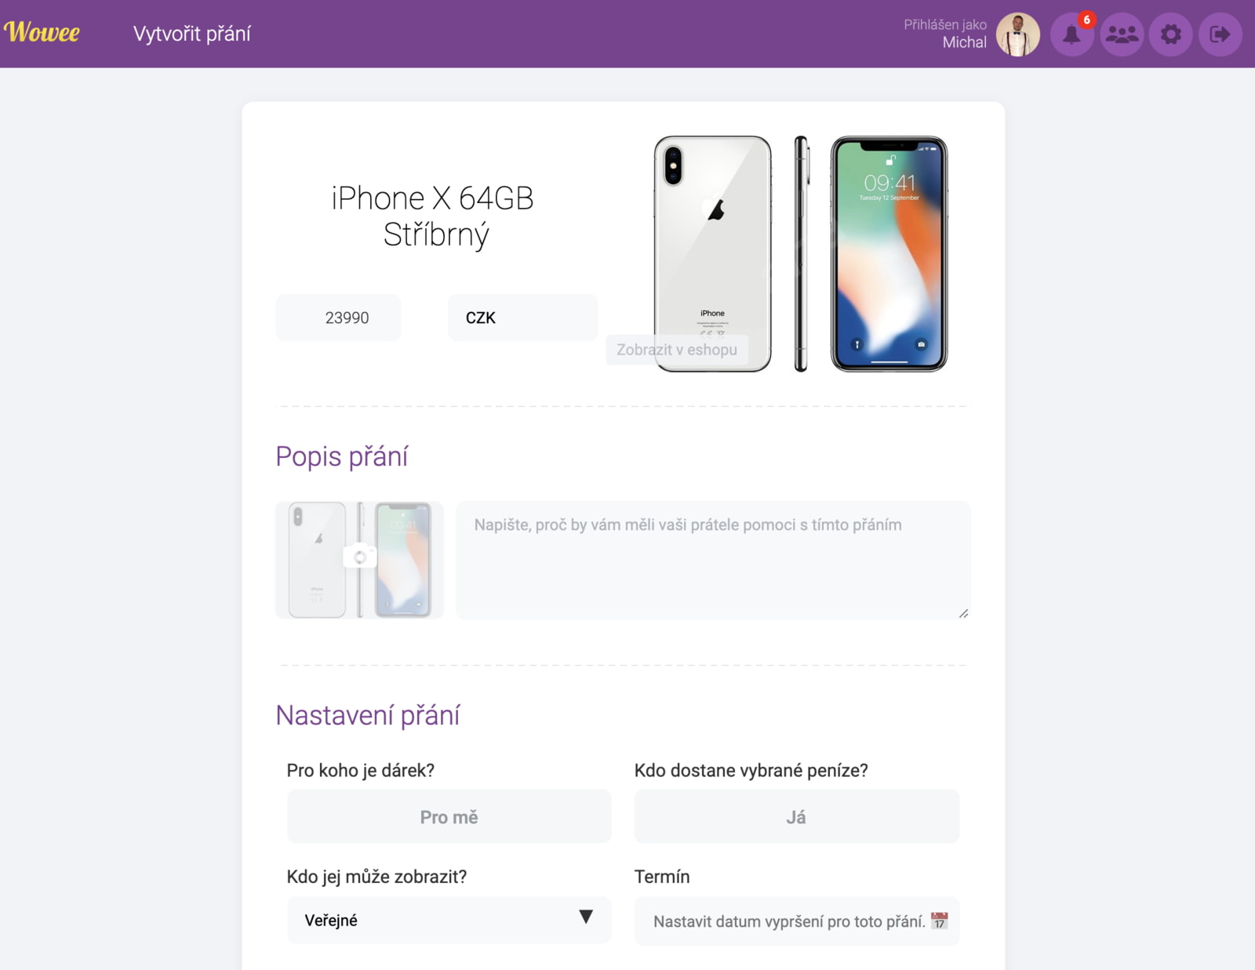Open the CZK currency selector

click(x=522, y=318)
